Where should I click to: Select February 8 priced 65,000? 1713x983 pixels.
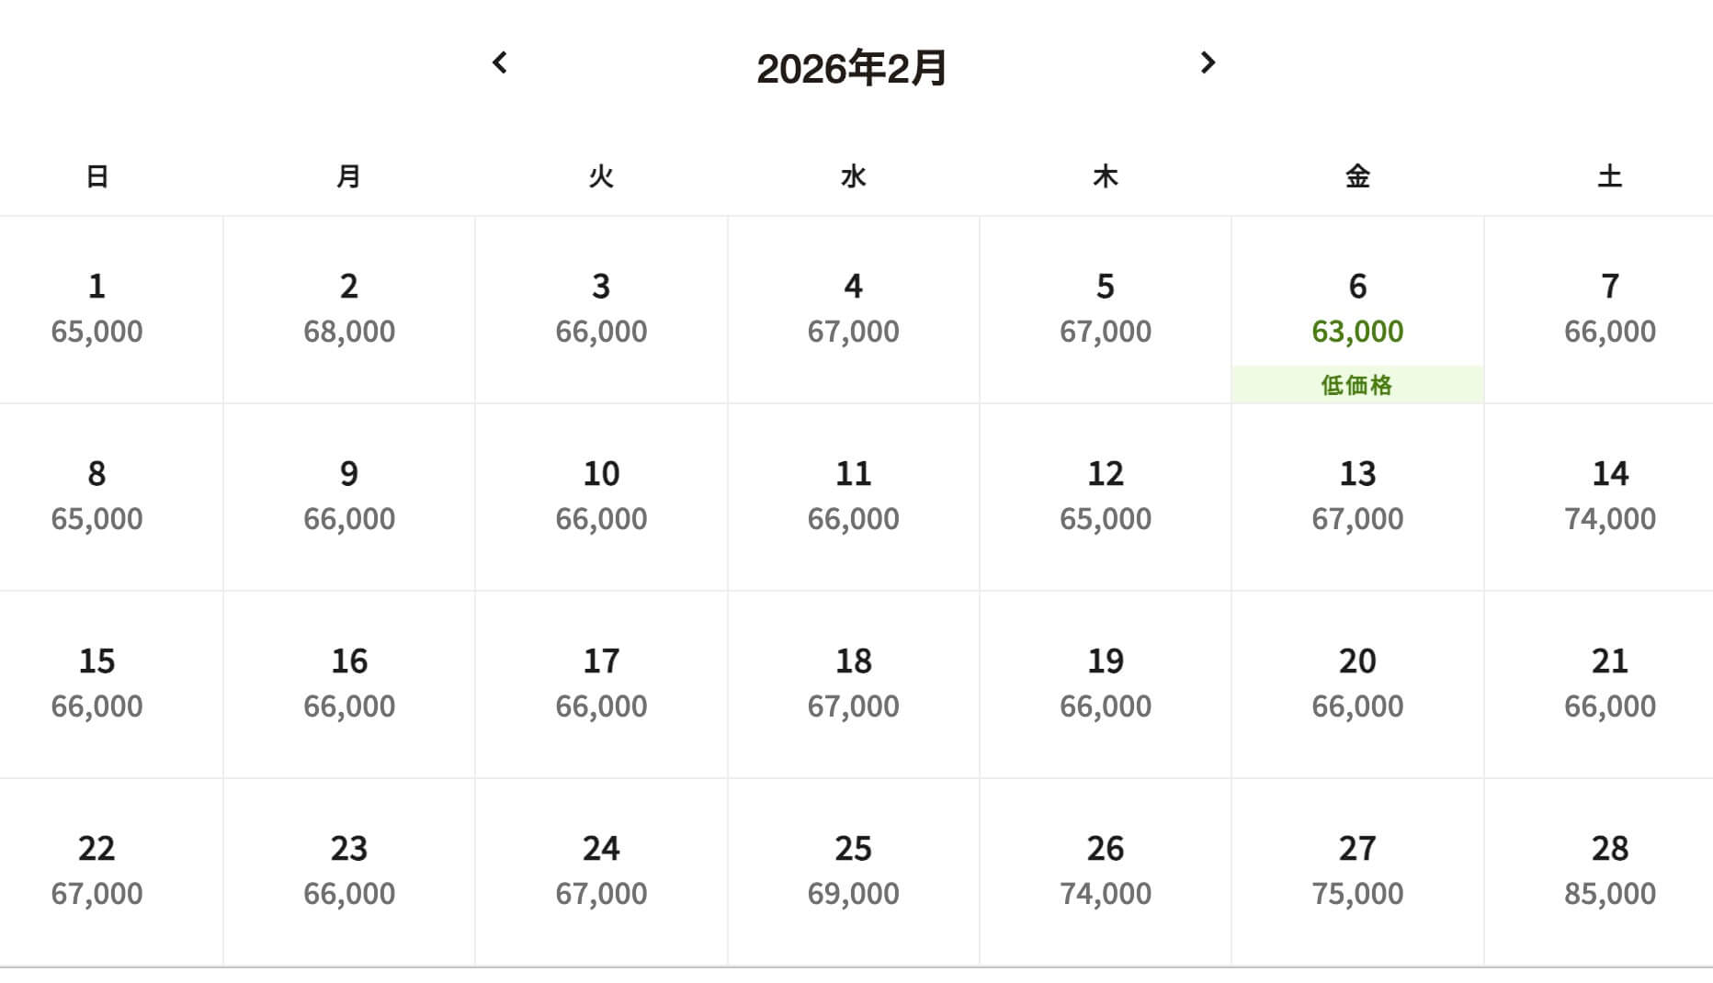coord(96,496)
